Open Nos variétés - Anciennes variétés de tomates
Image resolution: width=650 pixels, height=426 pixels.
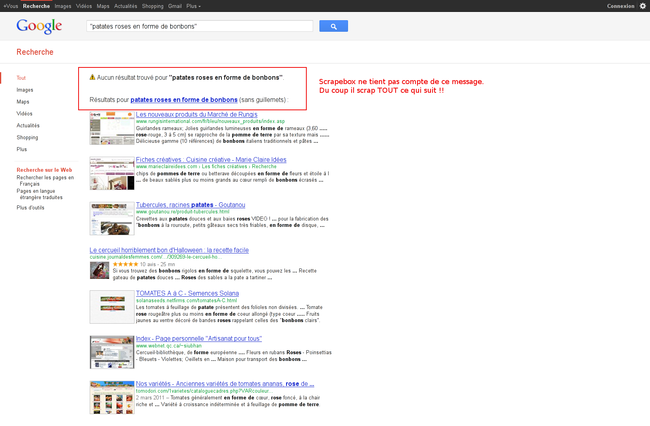(225, 384)
